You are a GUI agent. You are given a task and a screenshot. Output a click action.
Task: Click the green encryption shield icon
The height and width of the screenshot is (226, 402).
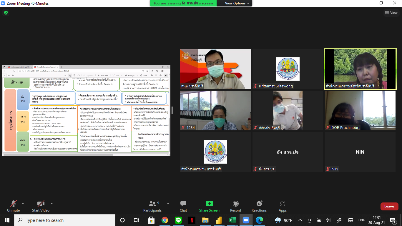click(x=6, y=13)
